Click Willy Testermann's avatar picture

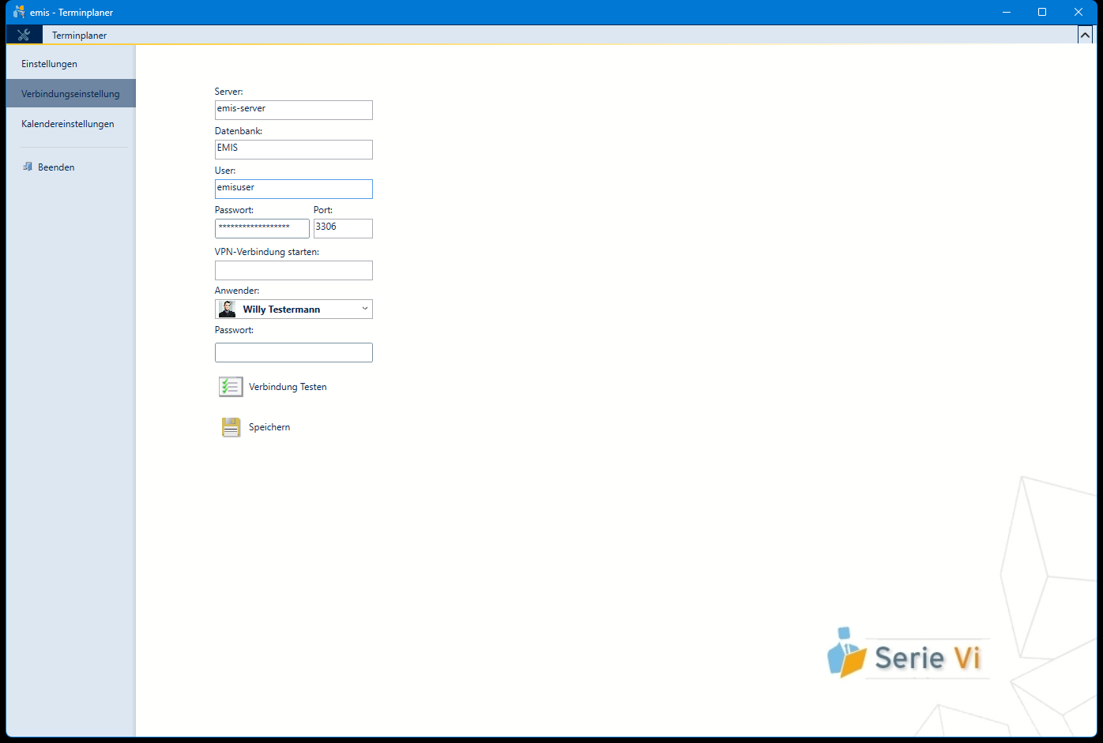(x=227, y=309)
